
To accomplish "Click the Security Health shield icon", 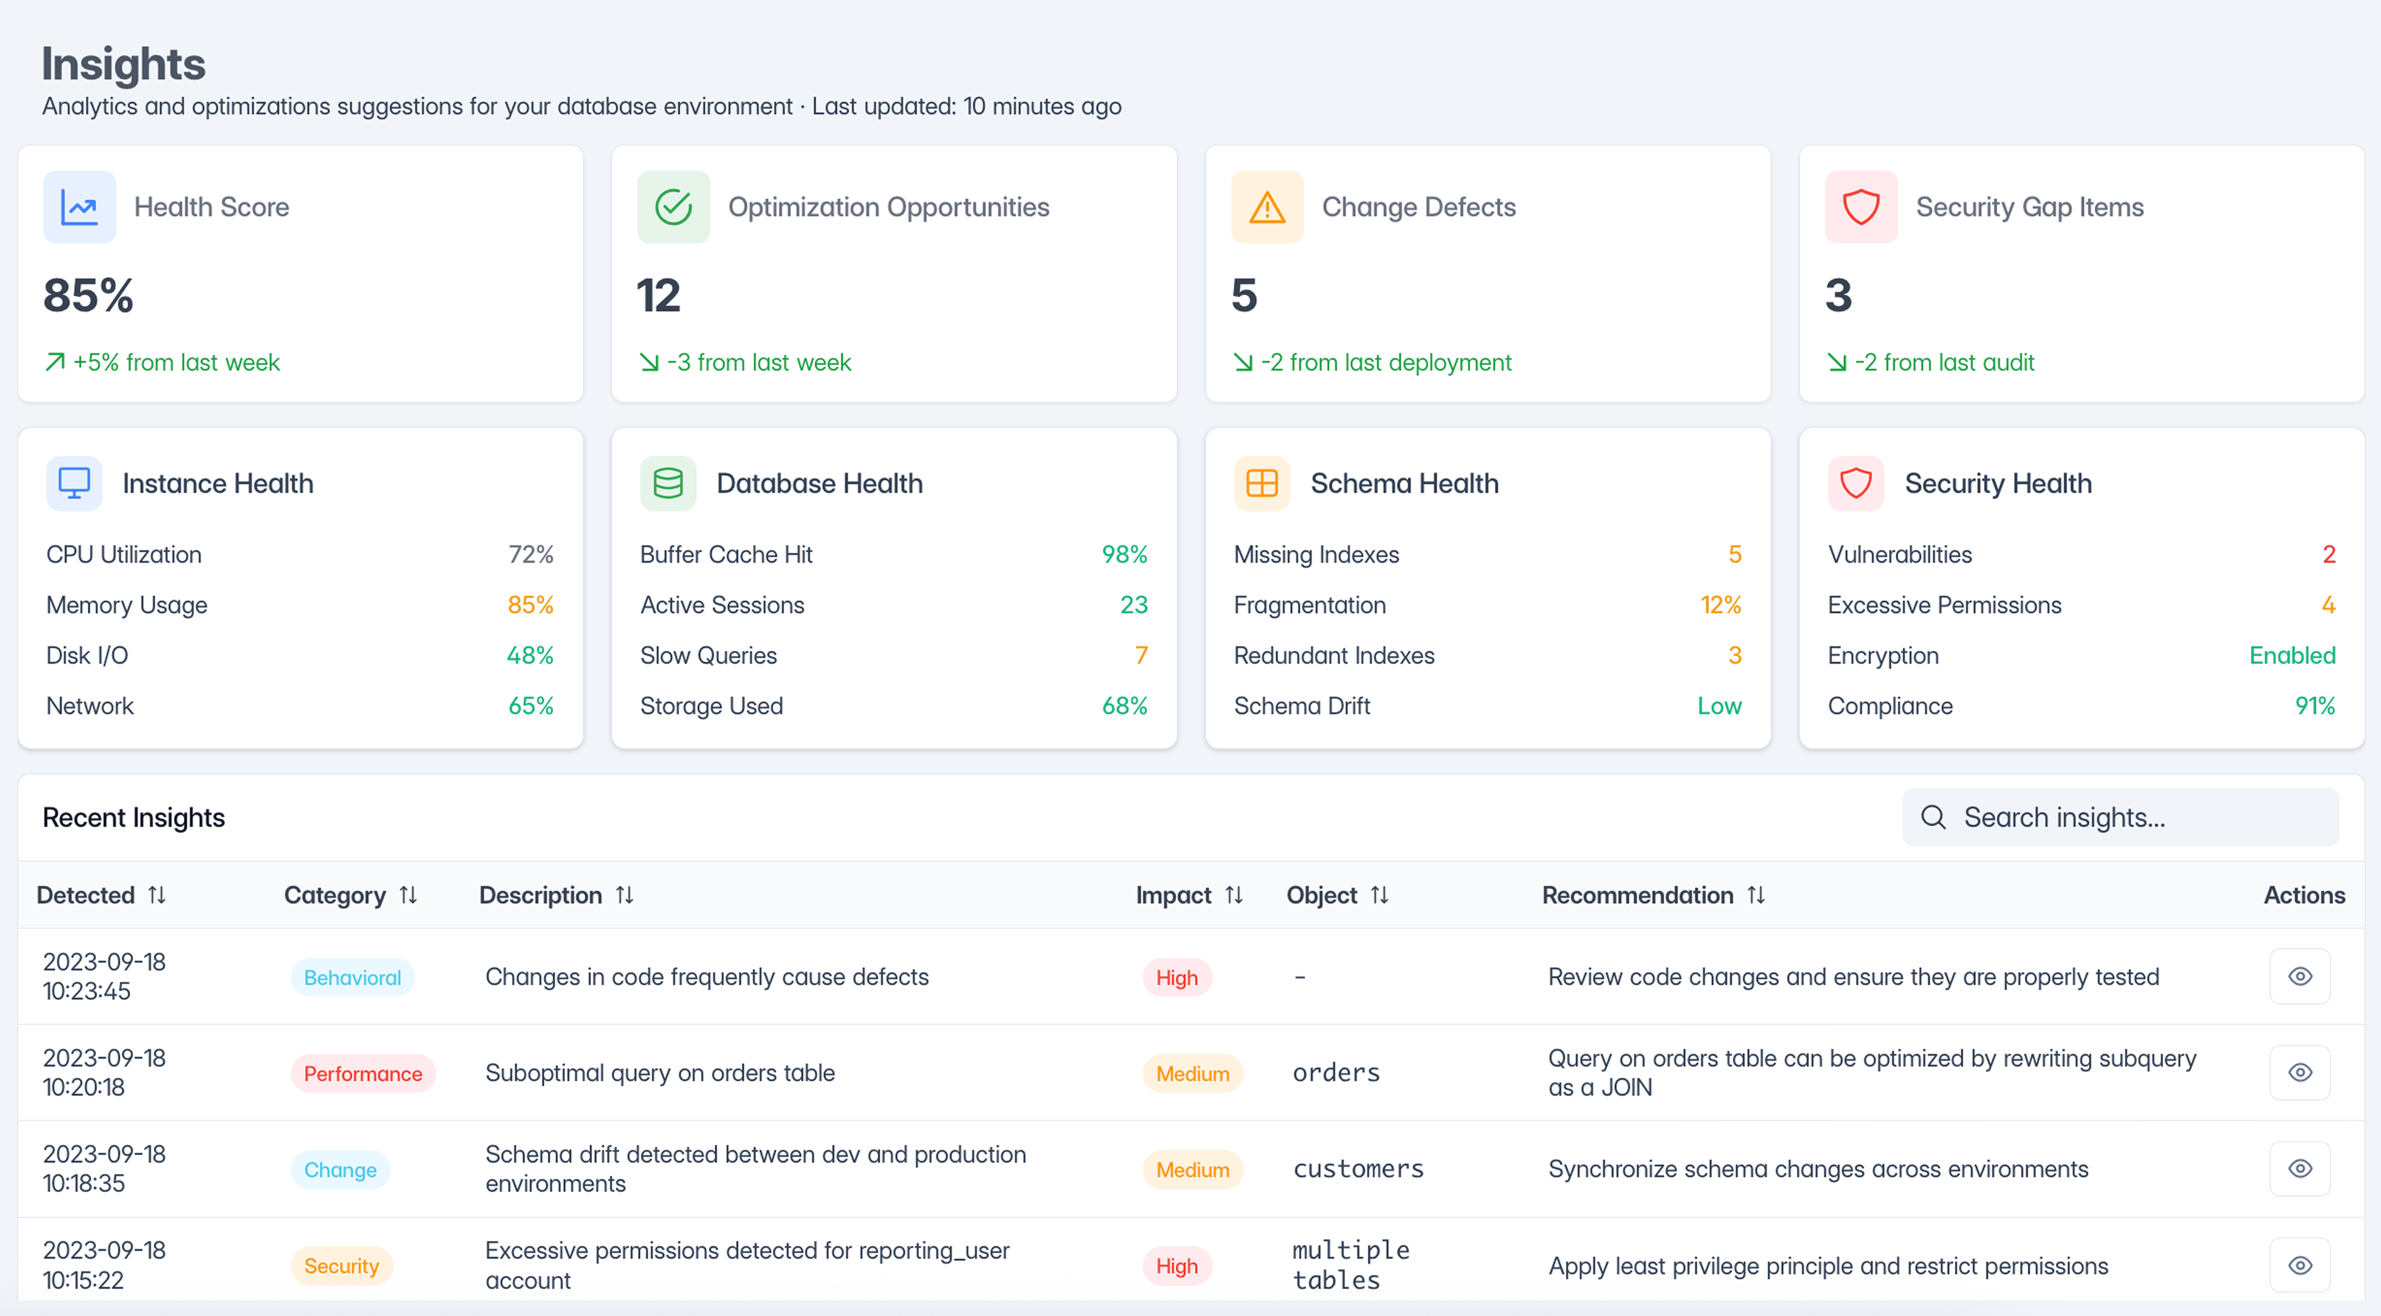I will coord(1855,482).
